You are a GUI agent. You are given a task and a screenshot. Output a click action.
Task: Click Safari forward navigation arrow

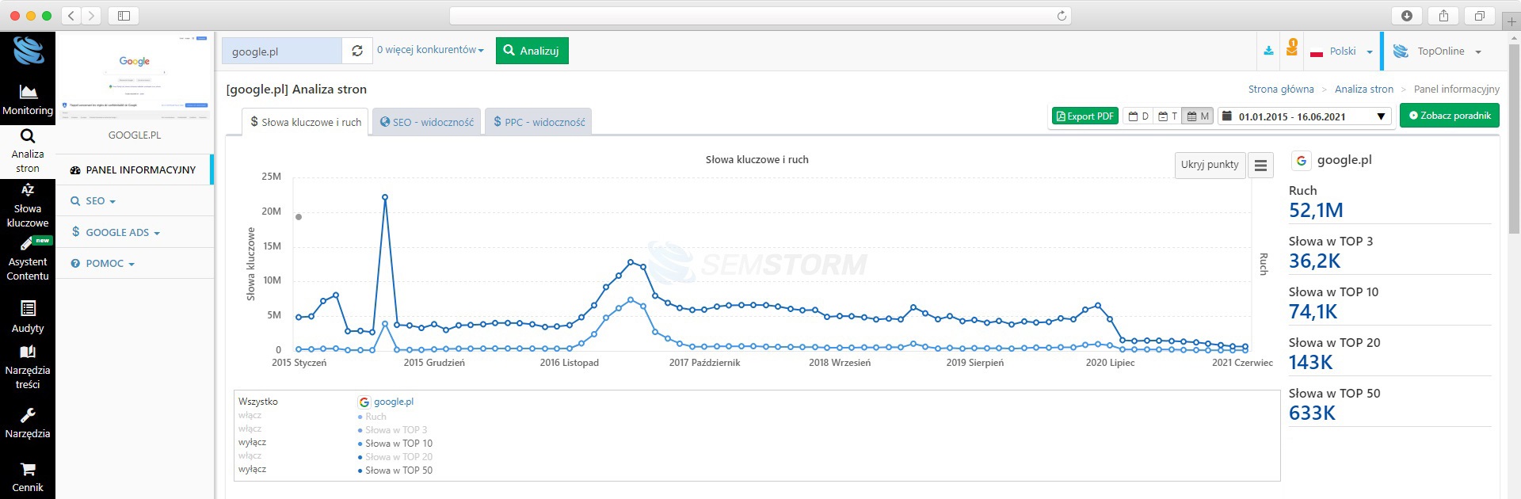click(91, 15)
